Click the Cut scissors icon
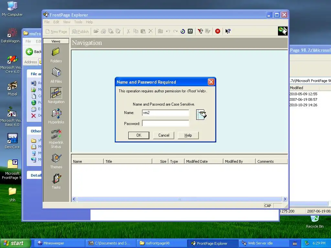This screenshot has height=248, width=331. [128, 31]
